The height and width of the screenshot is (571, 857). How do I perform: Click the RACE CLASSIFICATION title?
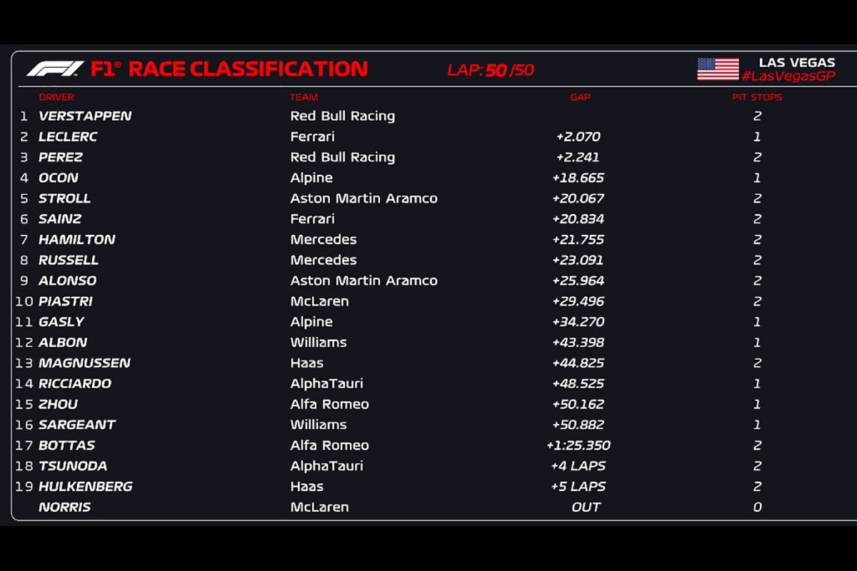click(247, 69)
